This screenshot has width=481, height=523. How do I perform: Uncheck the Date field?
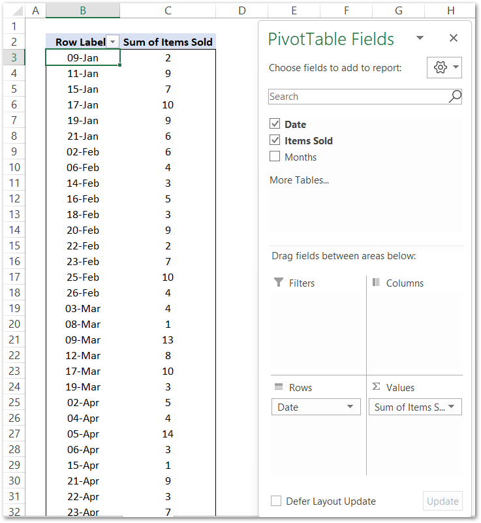click(275, 124)
